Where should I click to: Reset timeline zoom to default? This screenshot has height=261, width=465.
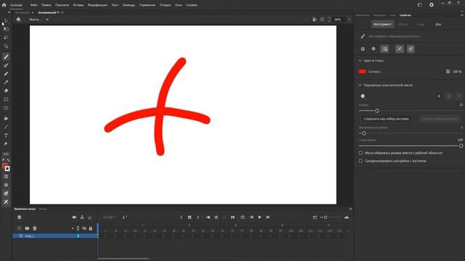(x=315, y=217)
